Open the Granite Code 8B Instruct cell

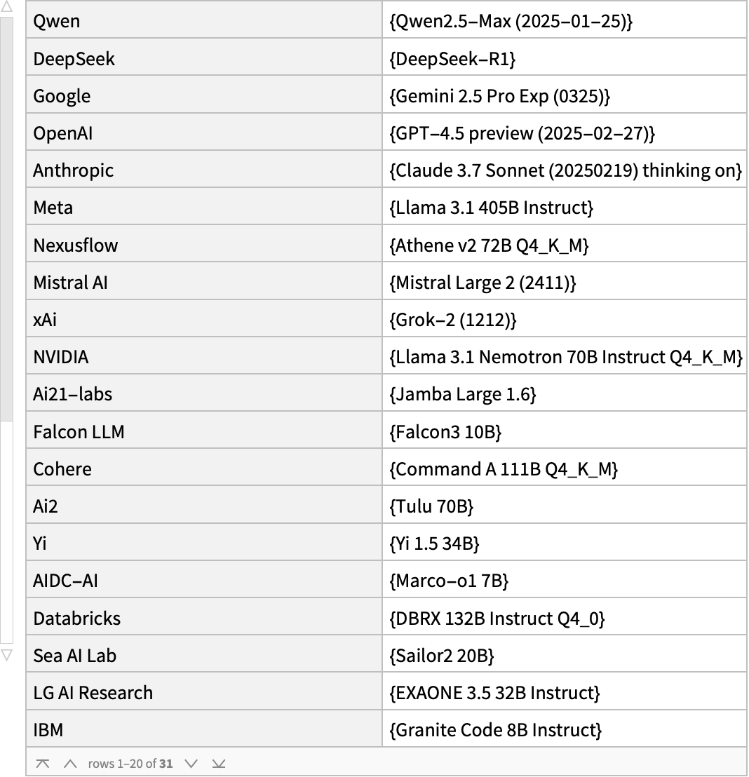(495, 730)
